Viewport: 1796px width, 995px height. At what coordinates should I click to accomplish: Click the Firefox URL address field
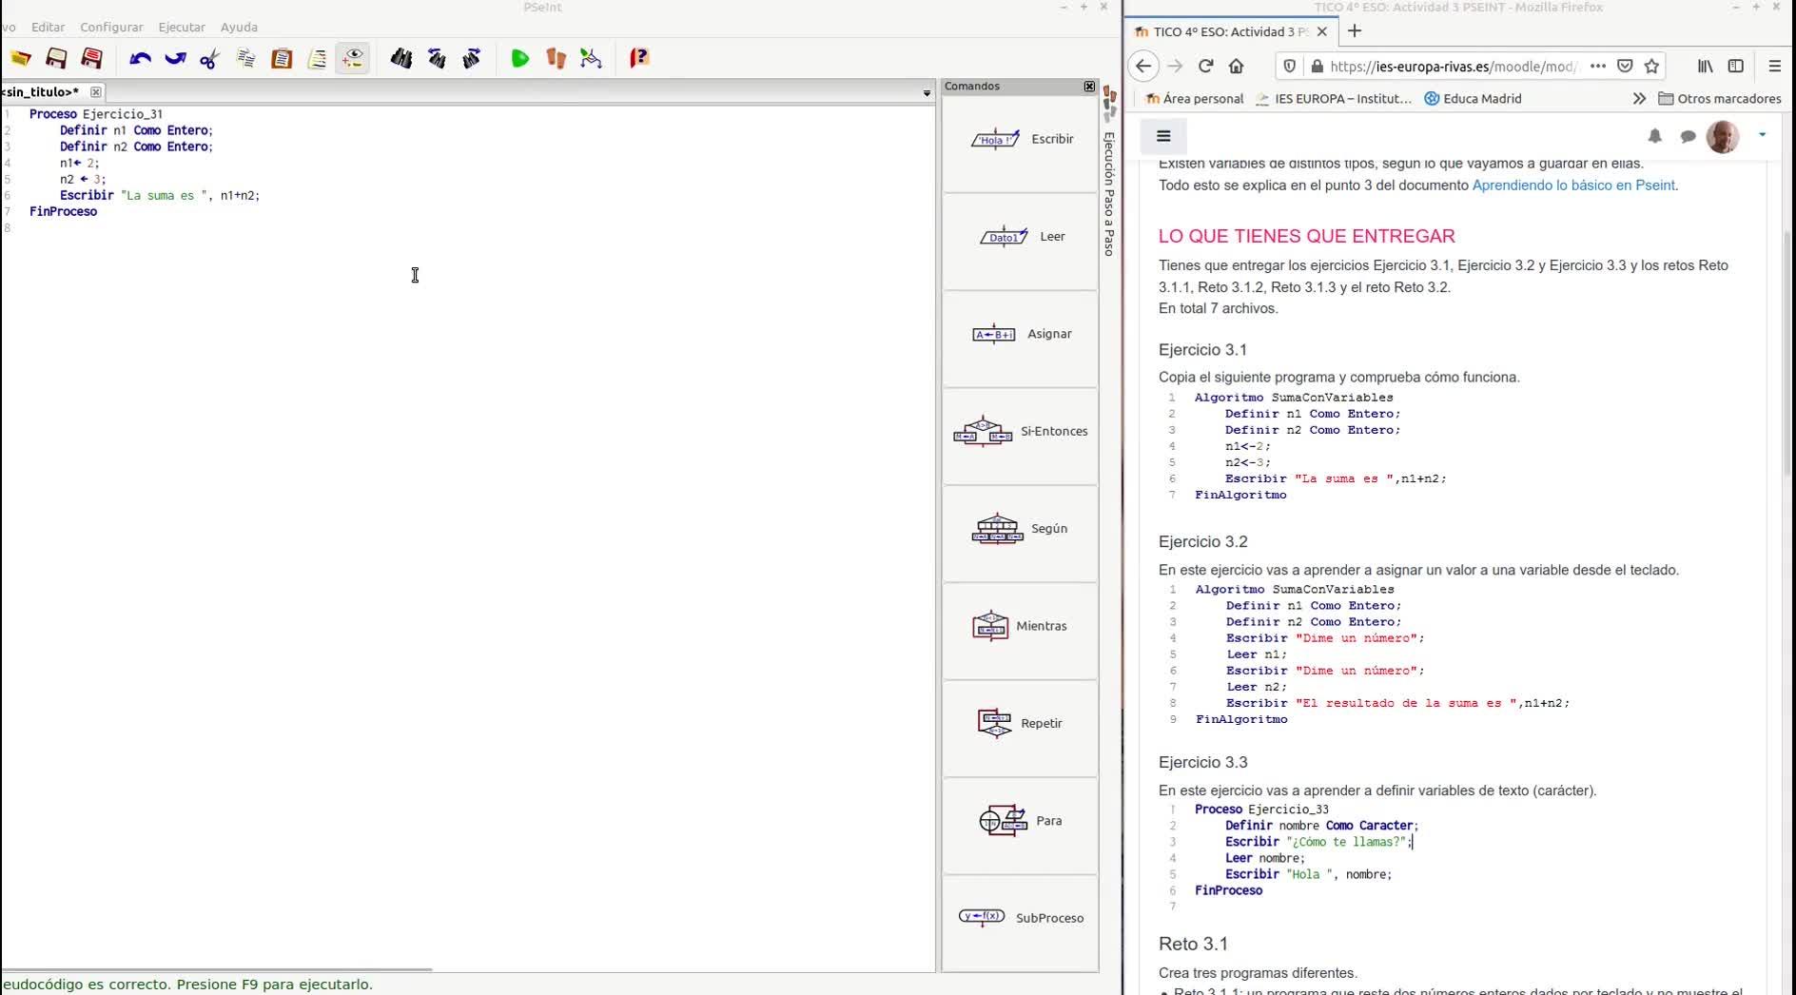point(1452,66)
